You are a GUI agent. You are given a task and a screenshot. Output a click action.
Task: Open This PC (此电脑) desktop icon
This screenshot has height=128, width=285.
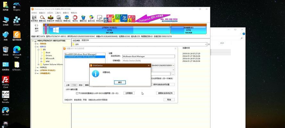coord(6,21)
